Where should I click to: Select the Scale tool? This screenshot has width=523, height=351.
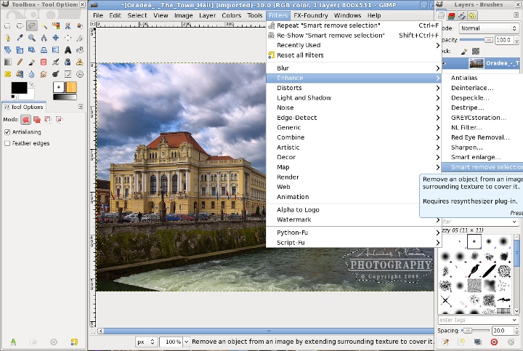pyautogui.click(x=20, y=50)
